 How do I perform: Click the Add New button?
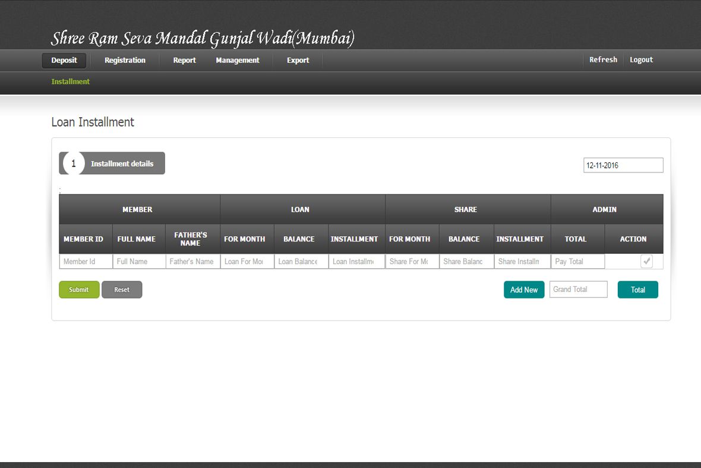click(x=524, y=290)
